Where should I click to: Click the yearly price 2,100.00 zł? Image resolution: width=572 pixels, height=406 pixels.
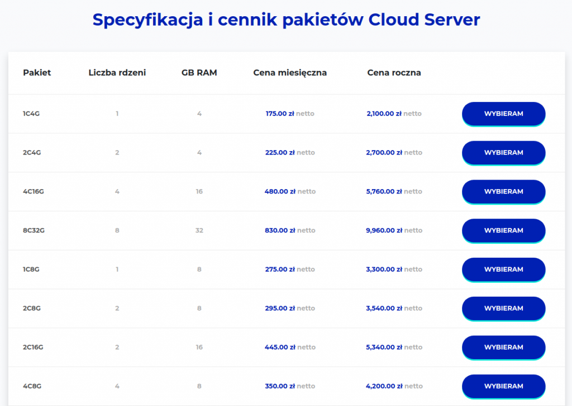click(384, 114)
